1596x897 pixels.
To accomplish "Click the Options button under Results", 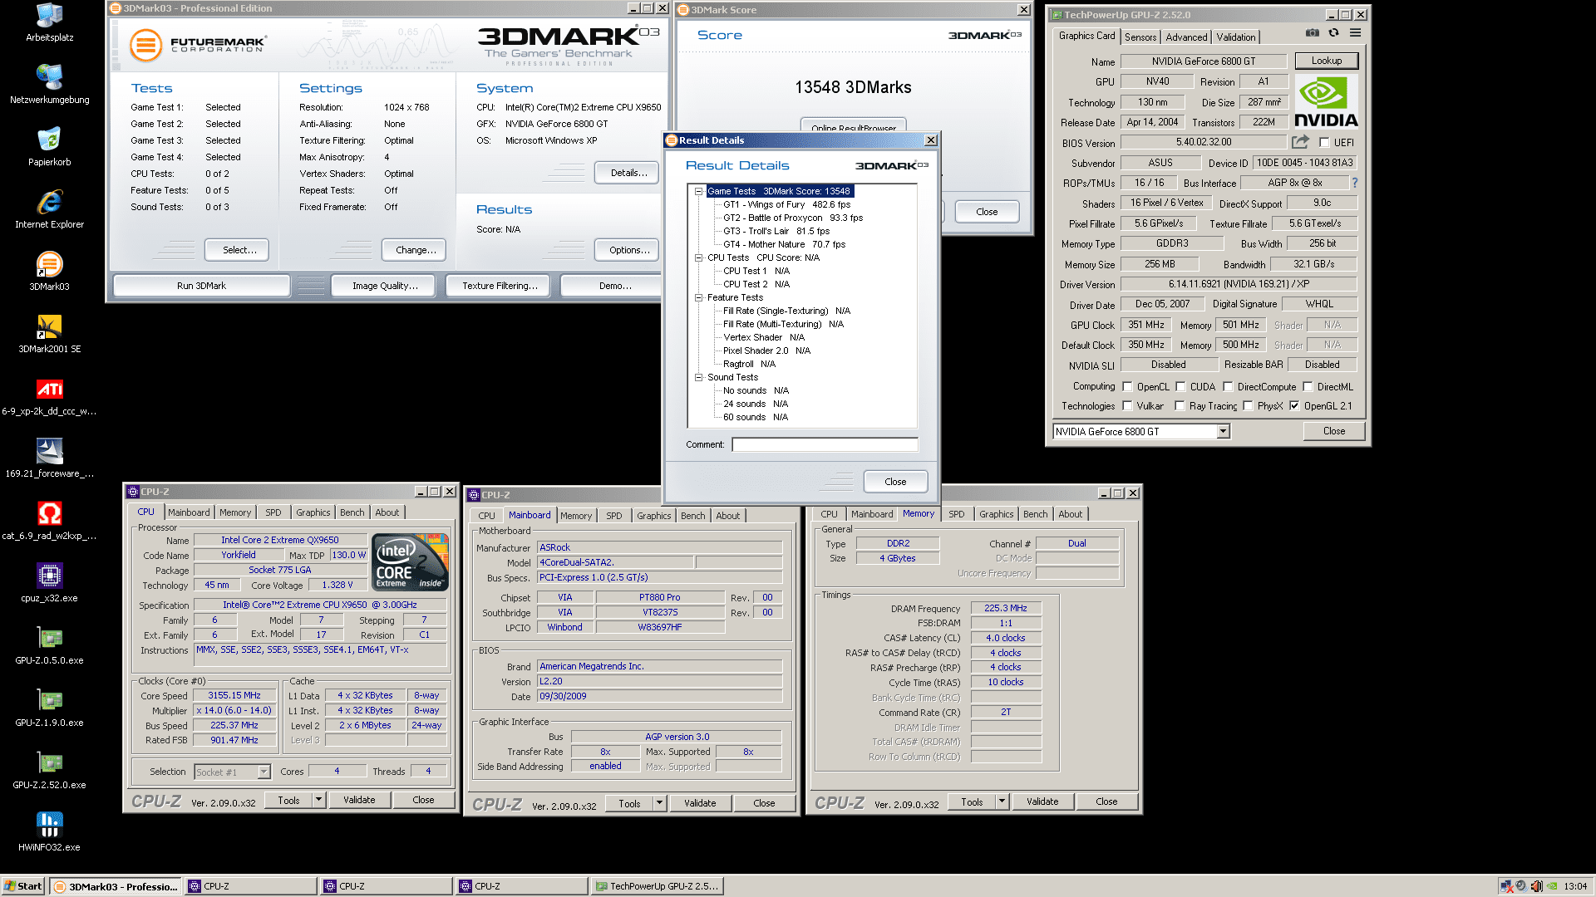I will click(x=628, y=250).
